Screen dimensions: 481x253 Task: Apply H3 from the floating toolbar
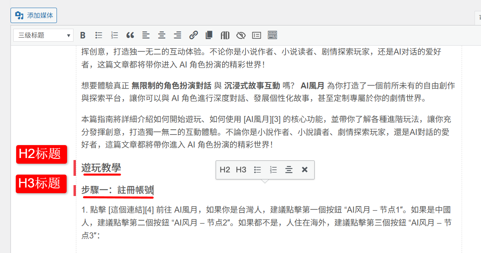[x=241, y=170]
